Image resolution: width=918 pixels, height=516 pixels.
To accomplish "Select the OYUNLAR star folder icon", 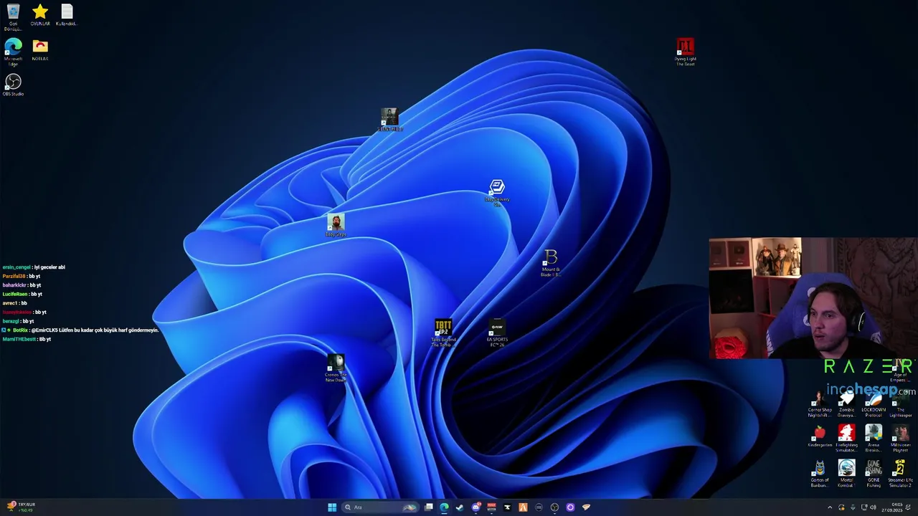I will click(x=40, y=15).
